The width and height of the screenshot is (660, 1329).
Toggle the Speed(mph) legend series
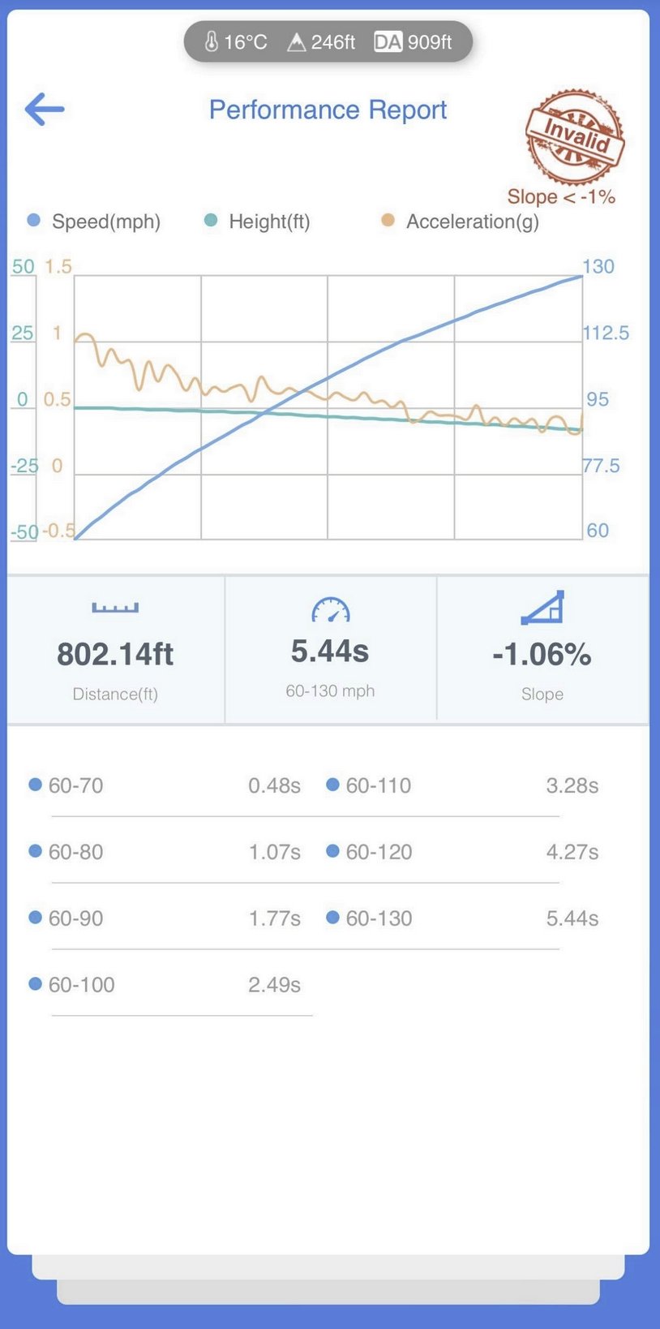[x=94, y=221]
